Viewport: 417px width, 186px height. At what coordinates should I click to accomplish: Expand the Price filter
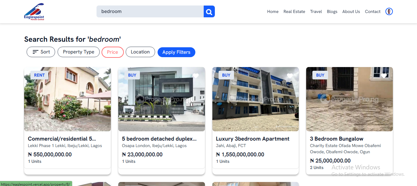pos(112,52)
